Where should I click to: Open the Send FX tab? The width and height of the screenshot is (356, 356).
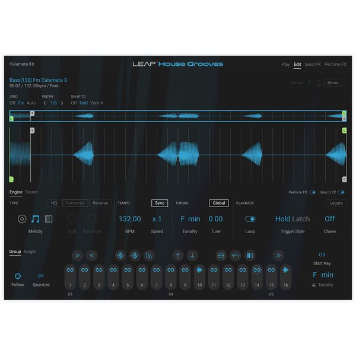(313, 65)
